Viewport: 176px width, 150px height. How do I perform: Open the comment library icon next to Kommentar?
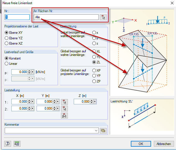(x=103, y=131)
